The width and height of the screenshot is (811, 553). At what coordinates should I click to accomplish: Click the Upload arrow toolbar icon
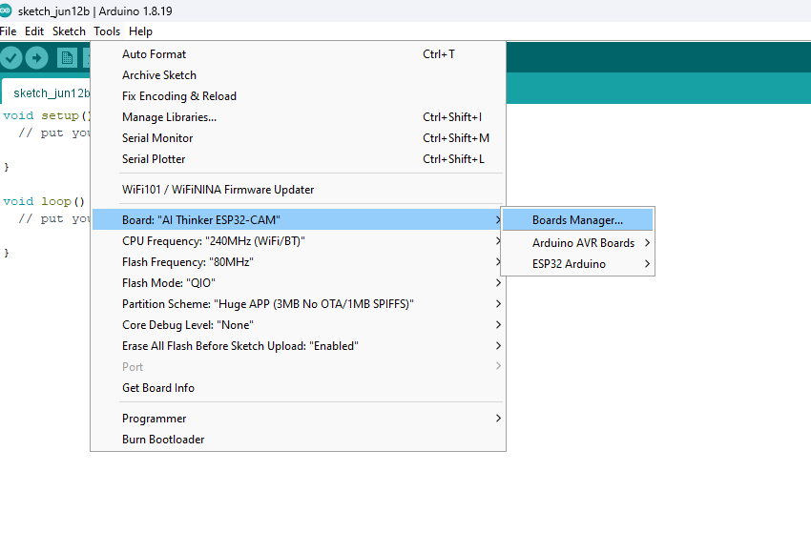click(36, 57)
